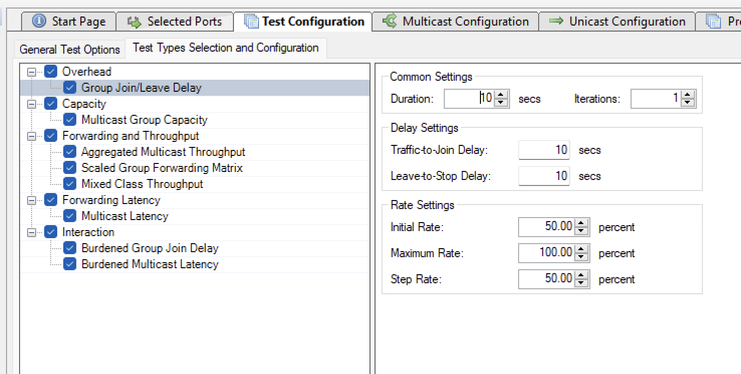This screenshot has height=374, width=741.
Task: Click the Traffic-to-Join Delay input field
Action: pos(544,150)
